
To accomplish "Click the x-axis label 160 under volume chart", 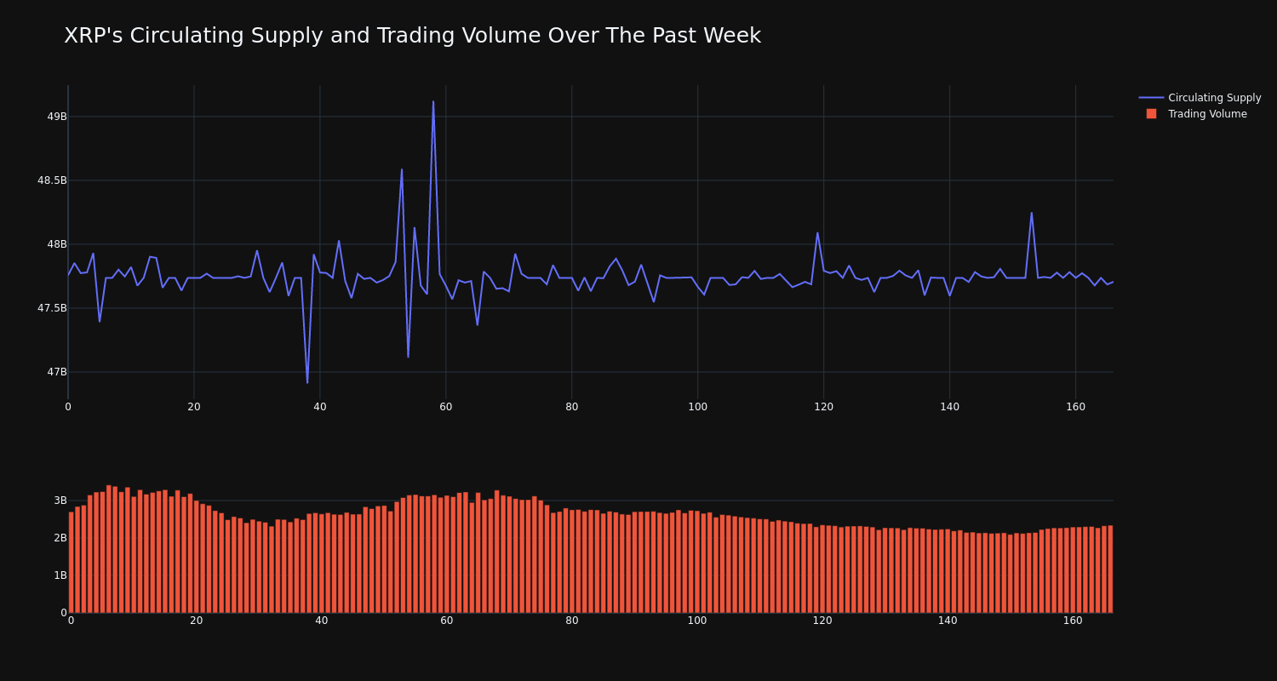I will [1073, 621].
